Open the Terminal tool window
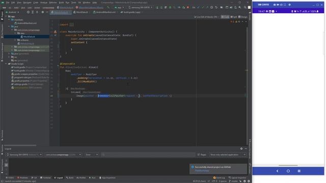Viewport: 326px width, 183px height. click(x=45, y=178)
